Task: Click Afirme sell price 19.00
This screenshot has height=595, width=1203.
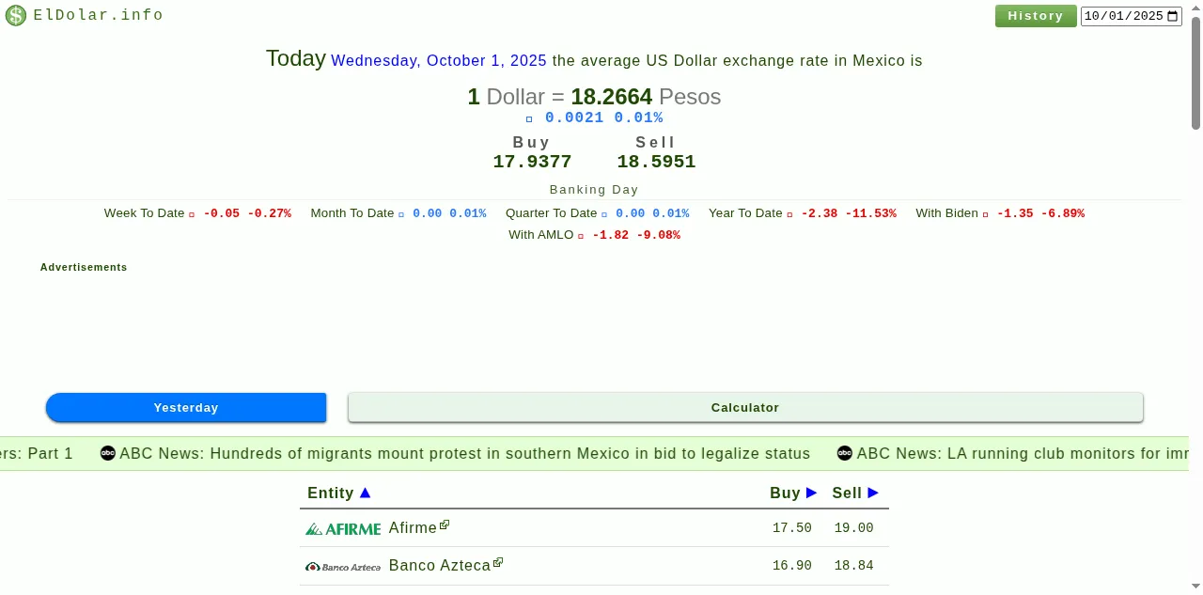Action: pos(854,528)
